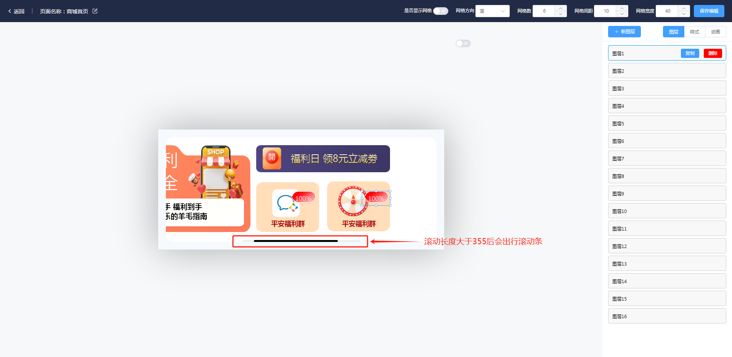Click the lucky wheel icon
Screen dimensions: 732x357
point(353,201)
